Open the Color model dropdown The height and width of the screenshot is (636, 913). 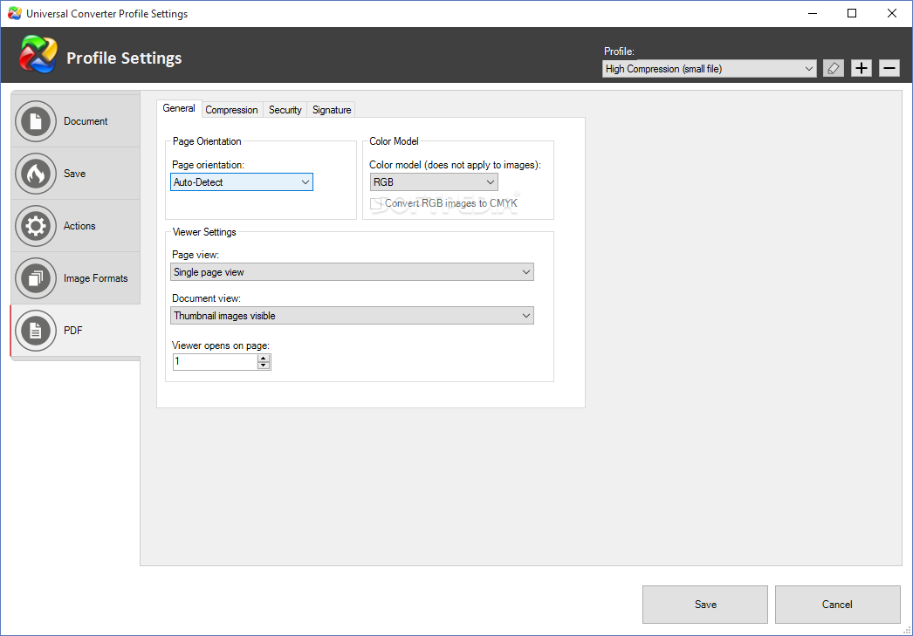point(434,182)
